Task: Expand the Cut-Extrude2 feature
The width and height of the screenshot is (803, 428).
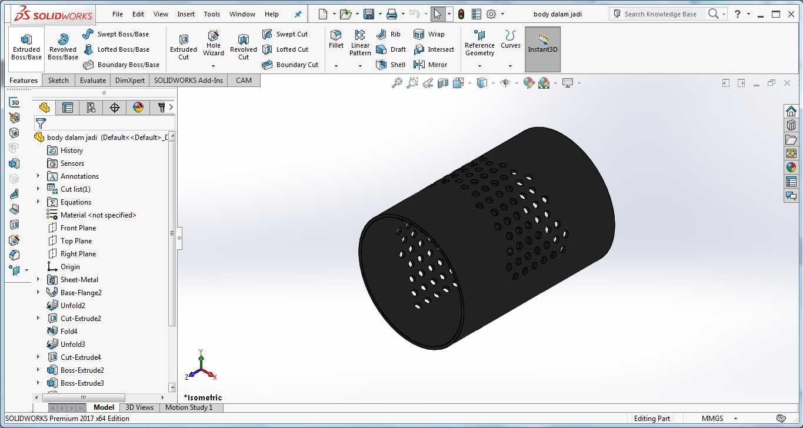Action: 38,318
